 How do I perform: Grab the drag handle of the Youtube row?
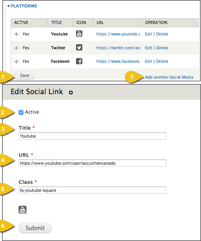(x=16, y=34)
